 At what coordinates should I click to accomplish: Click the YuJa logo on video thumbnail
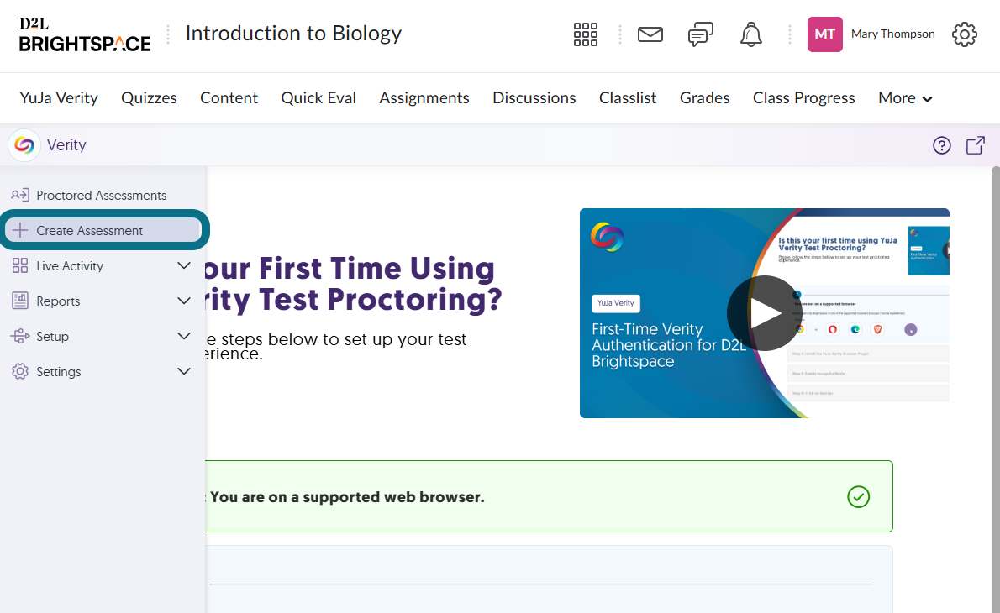tap(607, 237)
